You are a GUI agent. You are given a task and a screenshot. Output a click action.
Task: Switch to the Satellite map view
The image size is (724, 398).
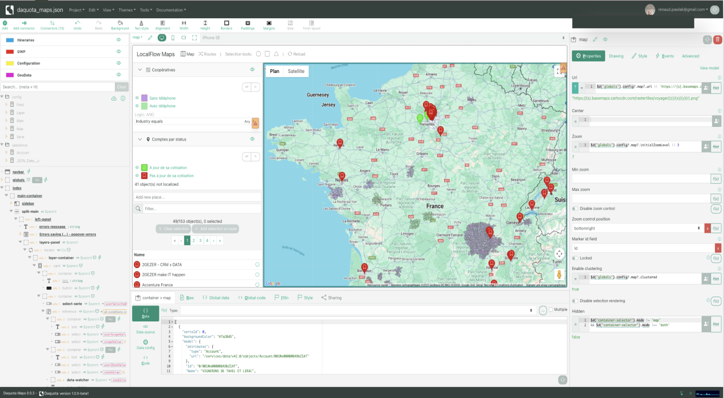pyautogui.click(x=296, y=71)
